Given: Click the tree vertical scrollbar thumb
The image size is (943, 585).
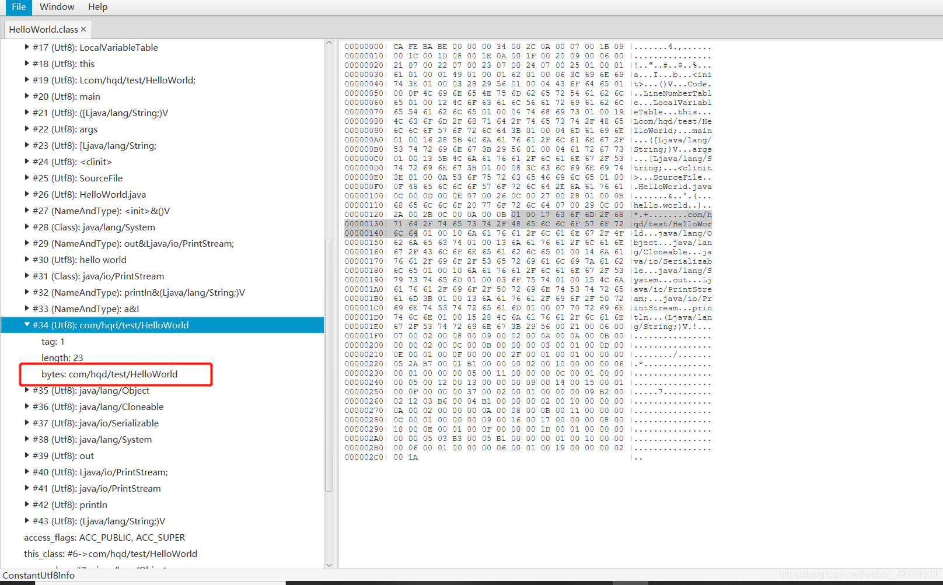Looking at the screenshot, I should [329, 365].
